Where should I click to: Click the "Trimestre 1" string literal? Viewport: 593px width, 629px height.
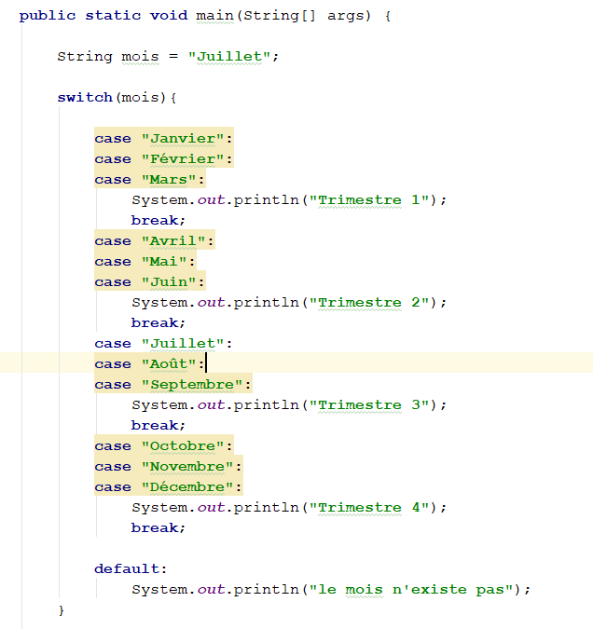tap(368, 199)
